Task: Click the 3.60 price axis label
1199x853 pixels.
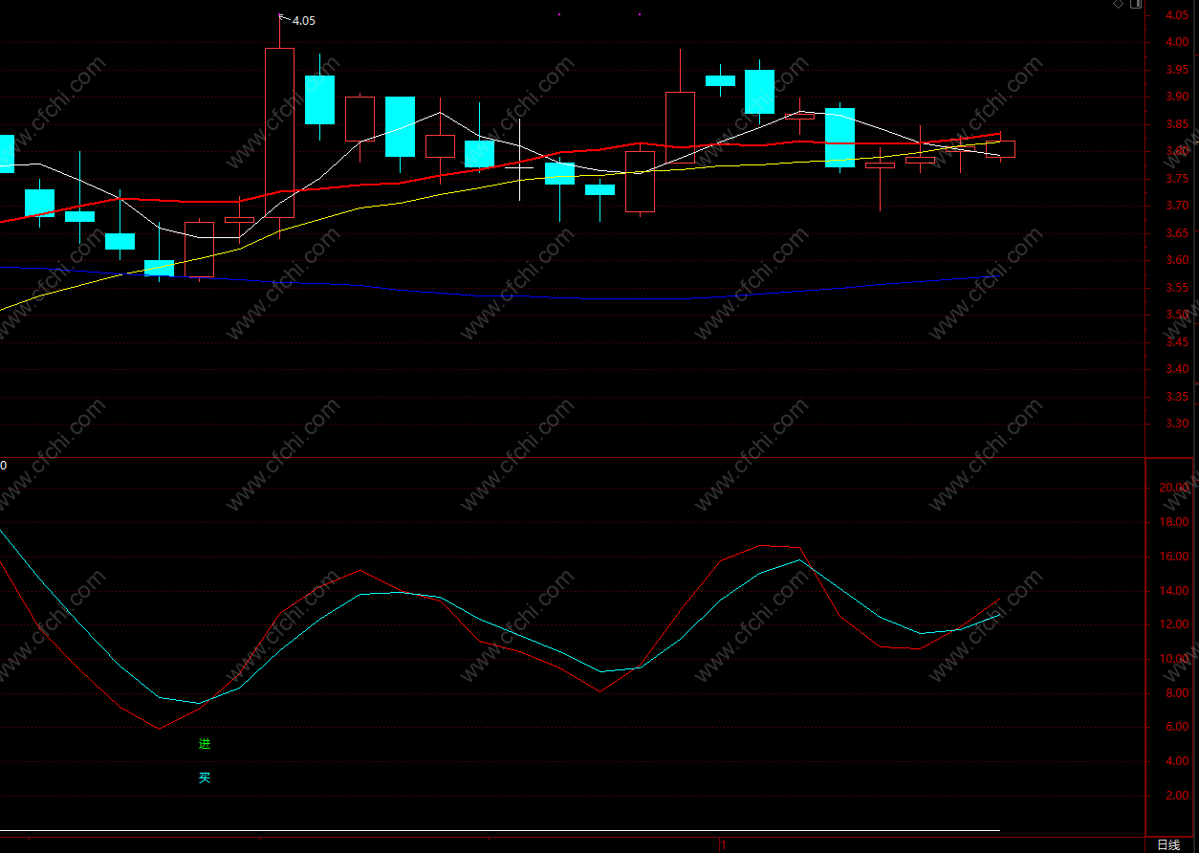Action: coord(1176,260)
